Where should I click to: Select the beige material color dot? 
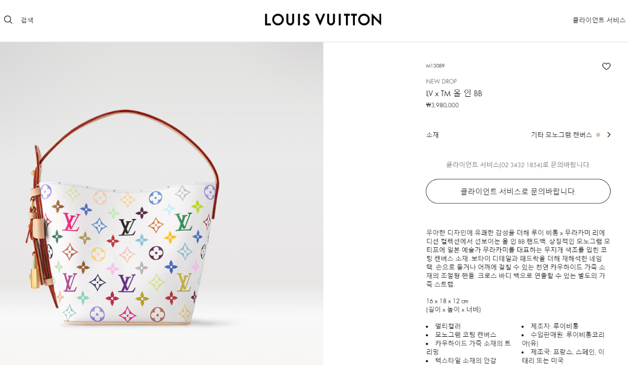[598, 135]
